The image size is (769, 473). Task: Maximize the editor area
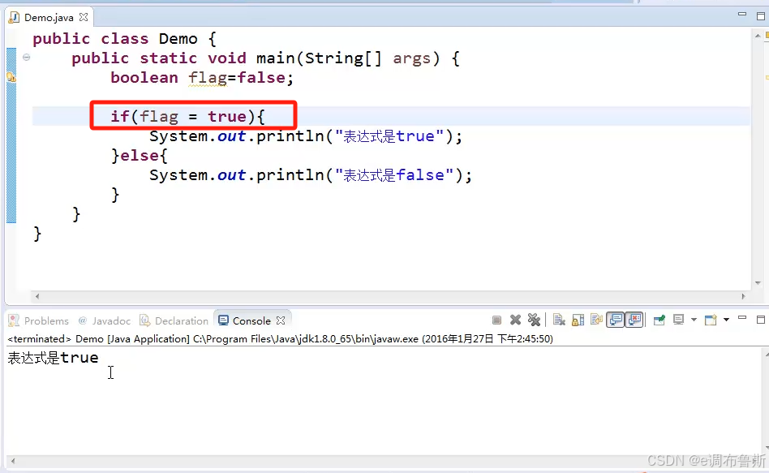(x=761, y=16)
